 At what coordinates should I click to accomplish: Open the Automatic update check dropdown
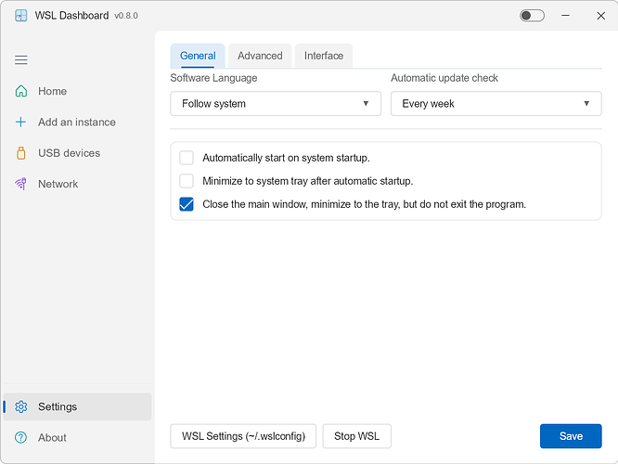click(496, 104)
